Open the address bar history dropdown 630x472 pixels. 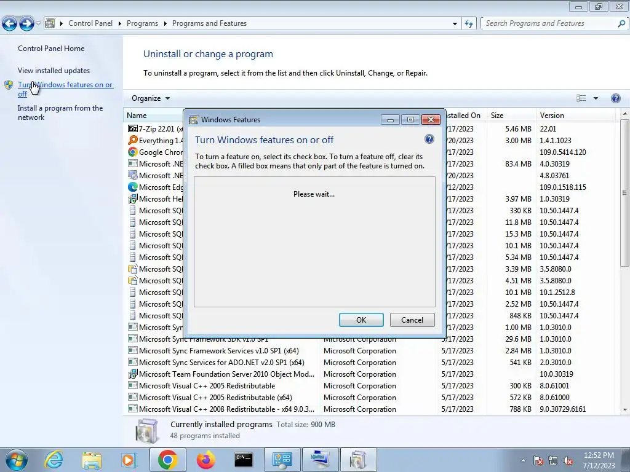pos(455,23)
